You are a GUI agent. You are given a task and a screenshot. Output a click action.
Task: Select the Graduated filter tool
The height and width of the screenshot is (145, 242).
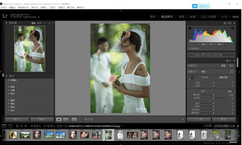209,55
